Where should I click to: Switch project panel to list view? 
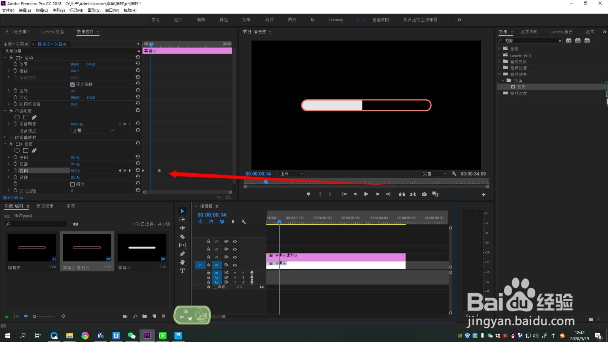click(x=16, y=316)
